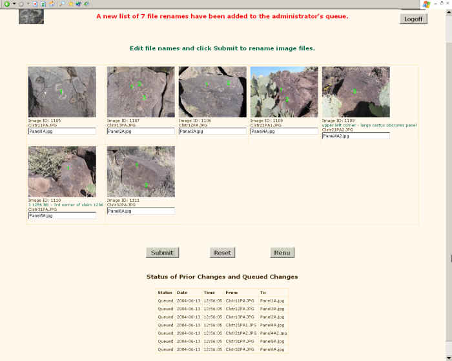Click the Windows flag logo

click(426, 5)
